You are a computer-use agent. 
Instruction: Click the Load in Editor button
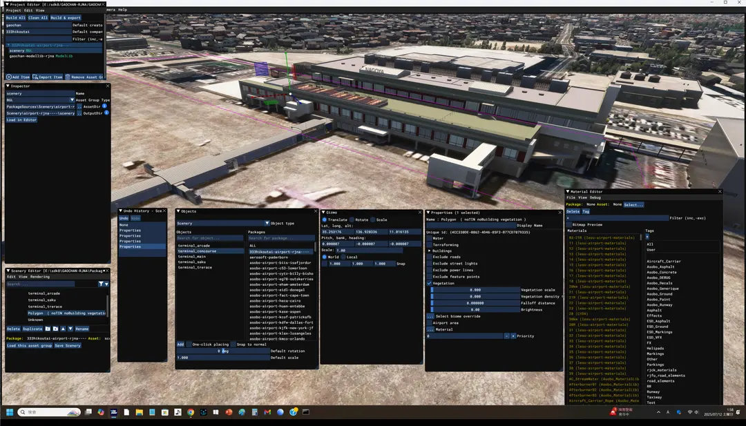pyautogui.click(x=21, y=120)
